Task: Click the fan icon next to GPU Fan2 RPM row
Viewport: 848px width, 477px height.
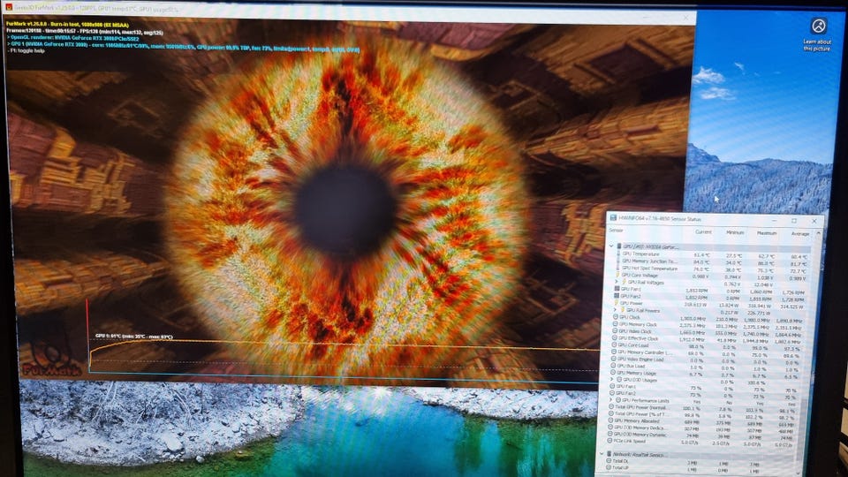Action: coord(617,295)
